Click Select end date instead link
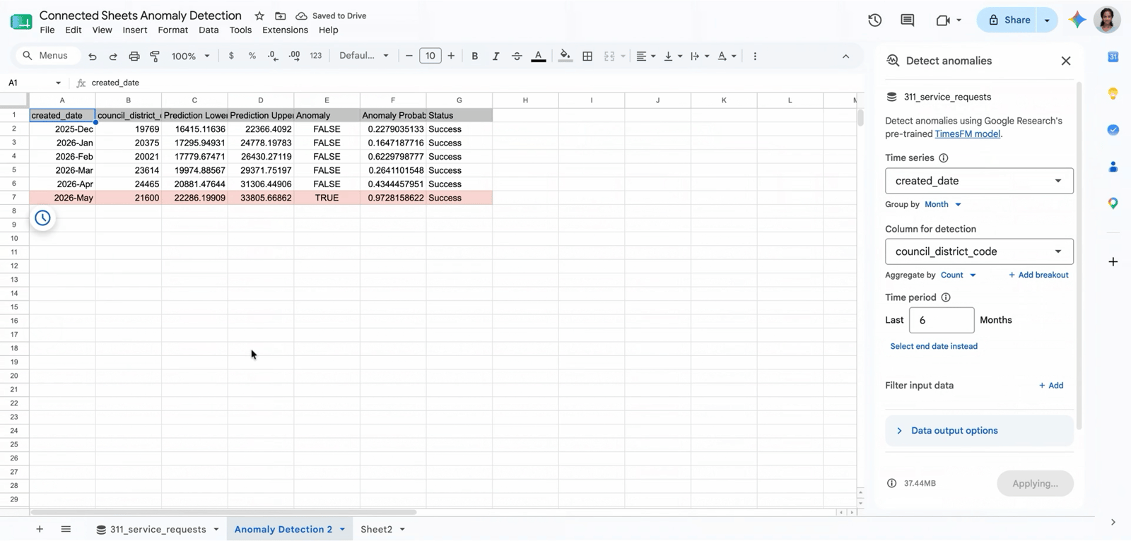 pos(934,346)
